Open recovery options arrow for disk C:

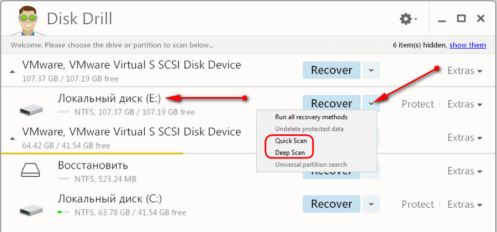click(371, 204)
